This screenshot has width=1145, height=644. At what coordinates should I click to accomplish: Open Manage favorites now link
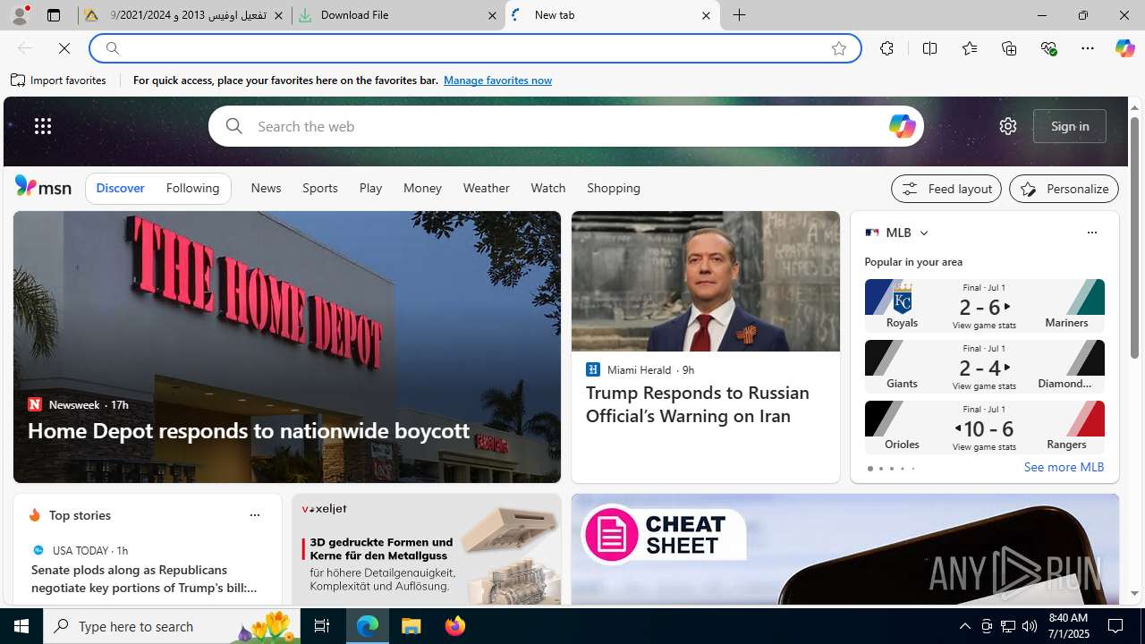pos(497,80)
